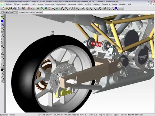Save the document using the floppy icon
Viewport: 155px width, 116px height.
[11, 8]
